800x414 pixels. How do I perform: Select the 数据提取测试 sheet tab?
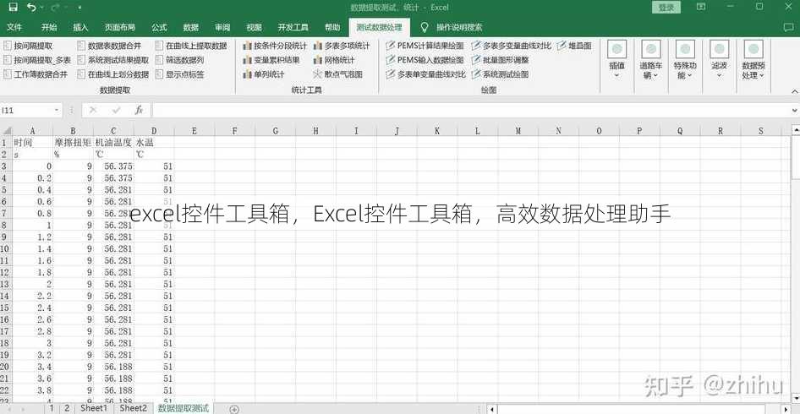(x=184, y=408)
